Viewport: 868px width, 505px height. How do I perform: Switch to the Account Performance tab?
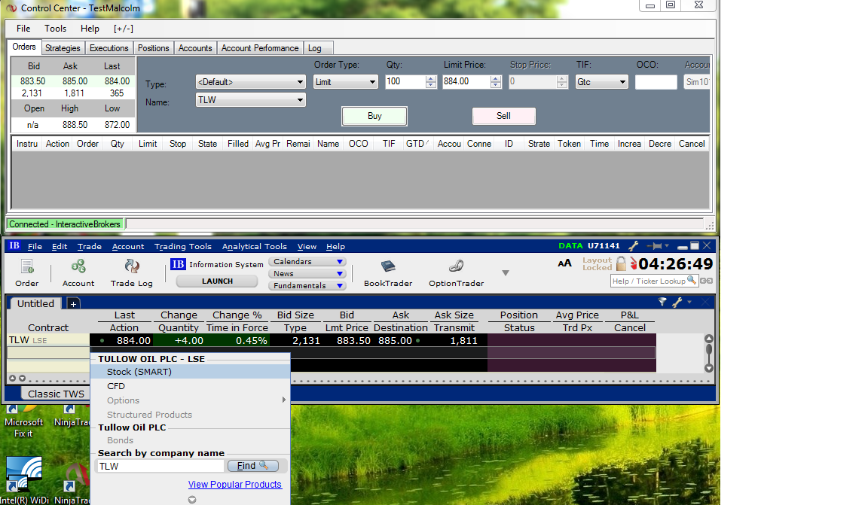(260, 48)
